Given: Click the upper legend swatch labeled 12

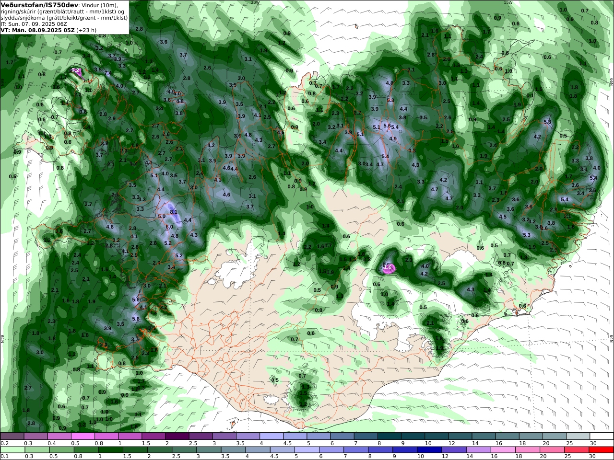Looking at the screenshot, I should tap(460, 436).
